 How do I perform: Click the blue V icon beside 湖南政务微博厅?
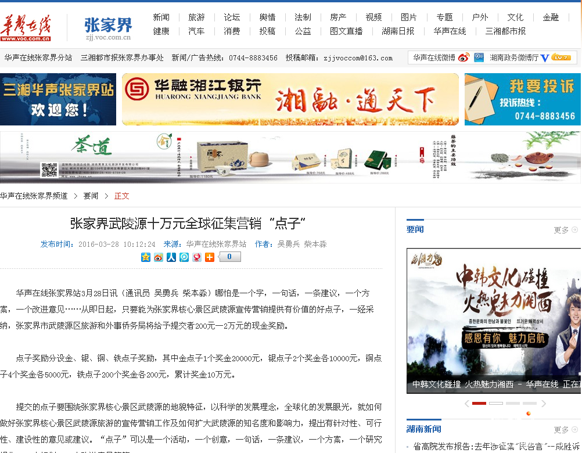(545, 57)
